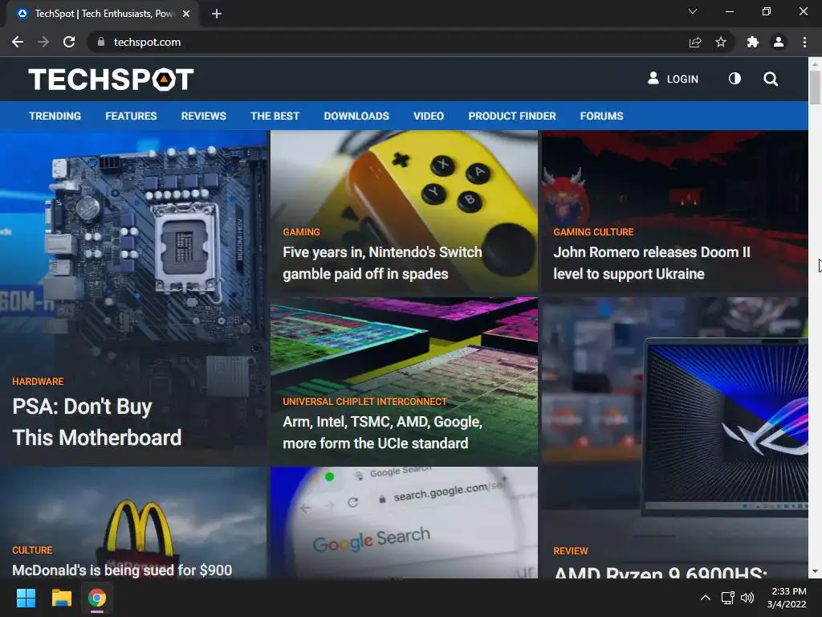Read John Romero Doom II article
This screenshot has width=822, height=617.
[x=652, y=263]
